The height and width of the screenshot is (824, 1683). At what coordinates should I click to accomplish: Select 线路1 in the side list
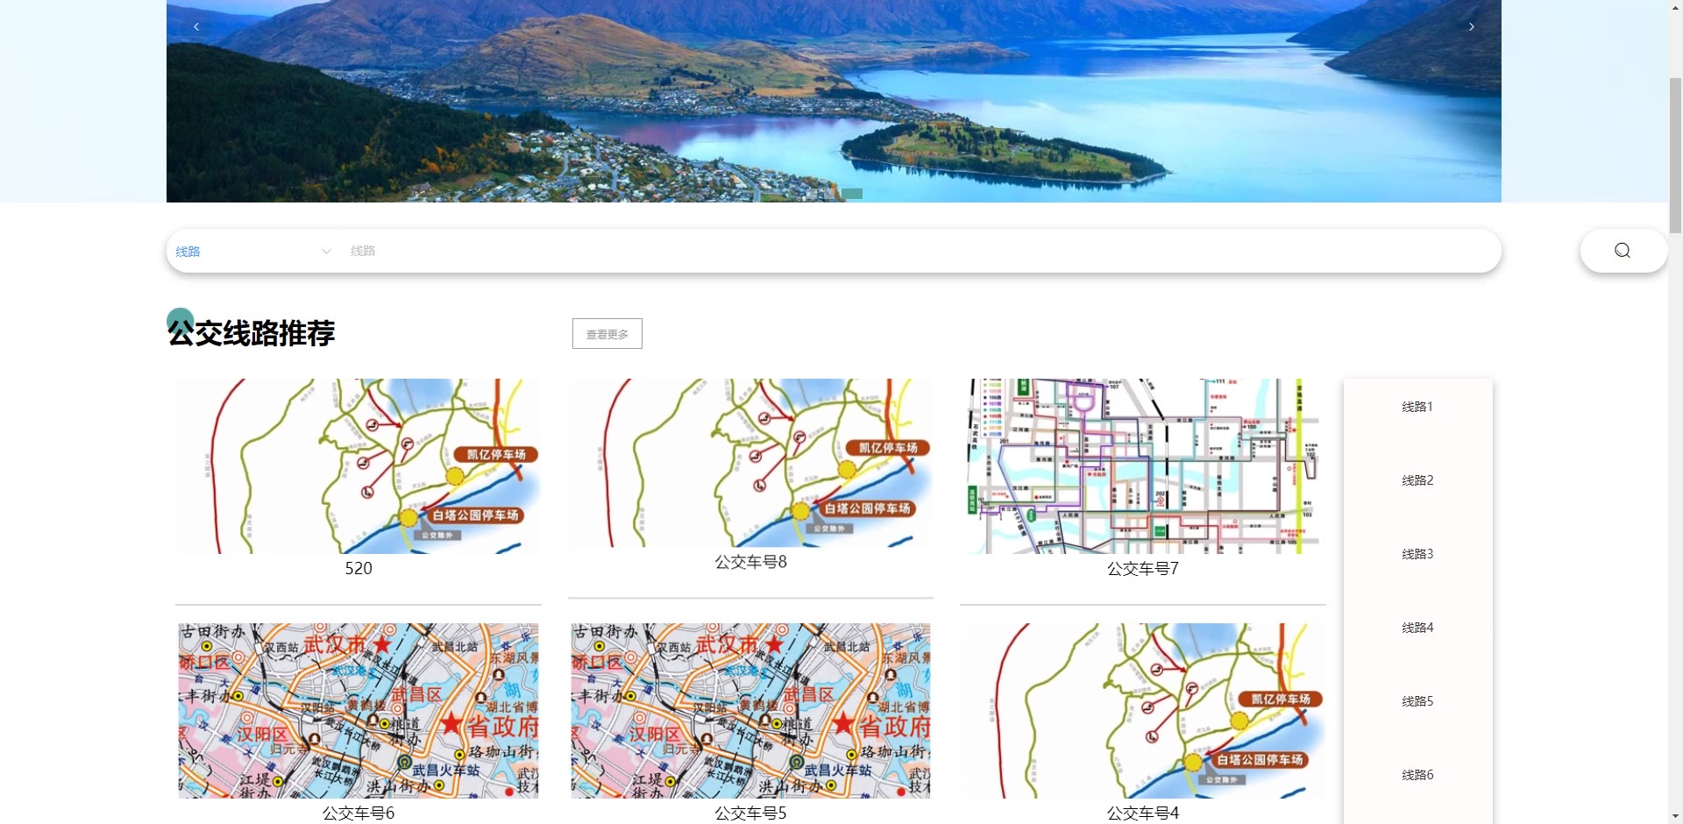[1417, 407]
